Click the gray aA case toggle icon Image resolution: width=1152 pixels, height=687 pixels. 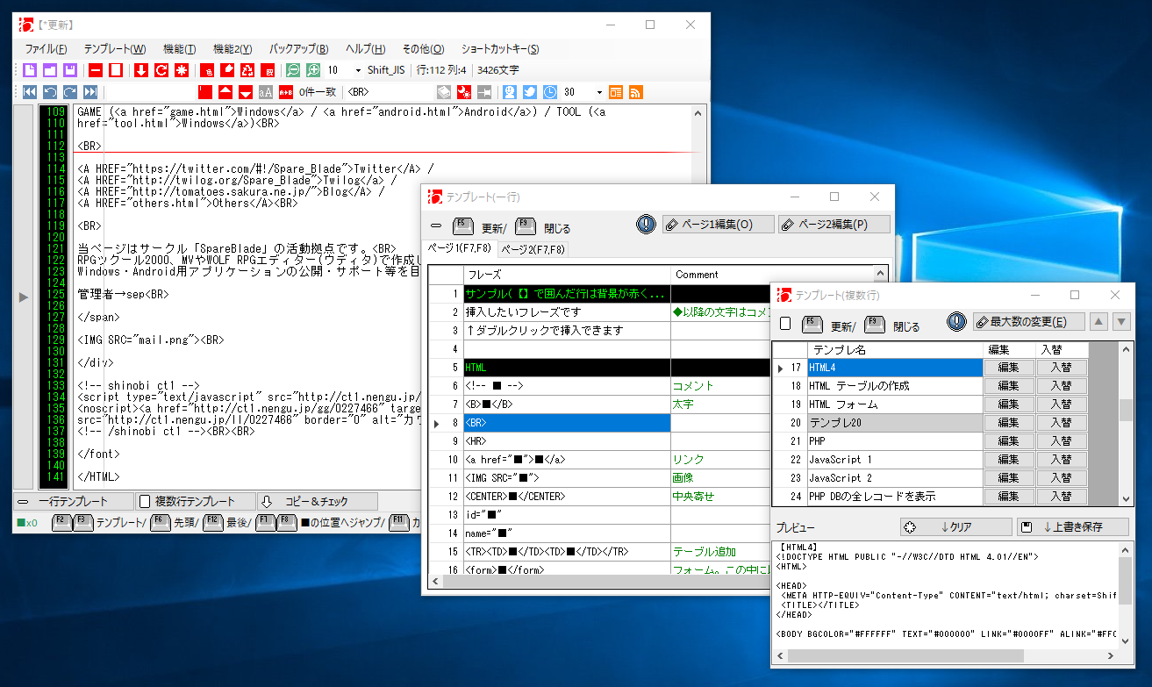265,91
